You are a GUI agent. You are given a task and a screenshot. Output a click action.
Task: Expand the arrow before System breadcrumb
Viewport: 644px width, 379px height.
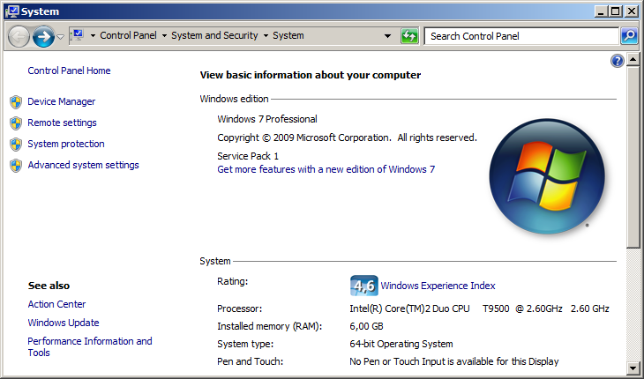point(266,35)
